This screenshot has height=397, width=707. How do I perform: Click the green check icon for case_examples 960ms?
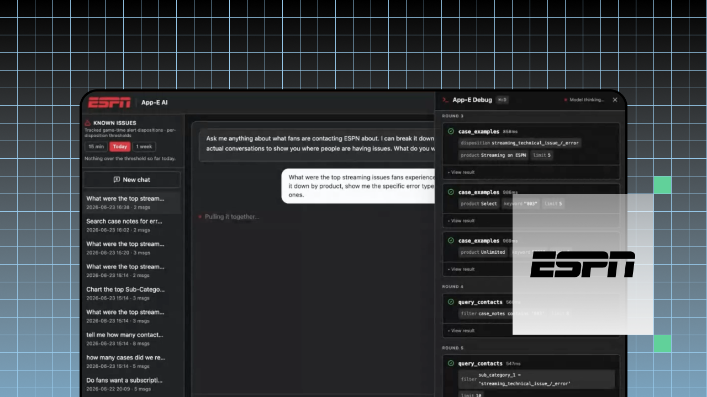(x=451, y=240)
